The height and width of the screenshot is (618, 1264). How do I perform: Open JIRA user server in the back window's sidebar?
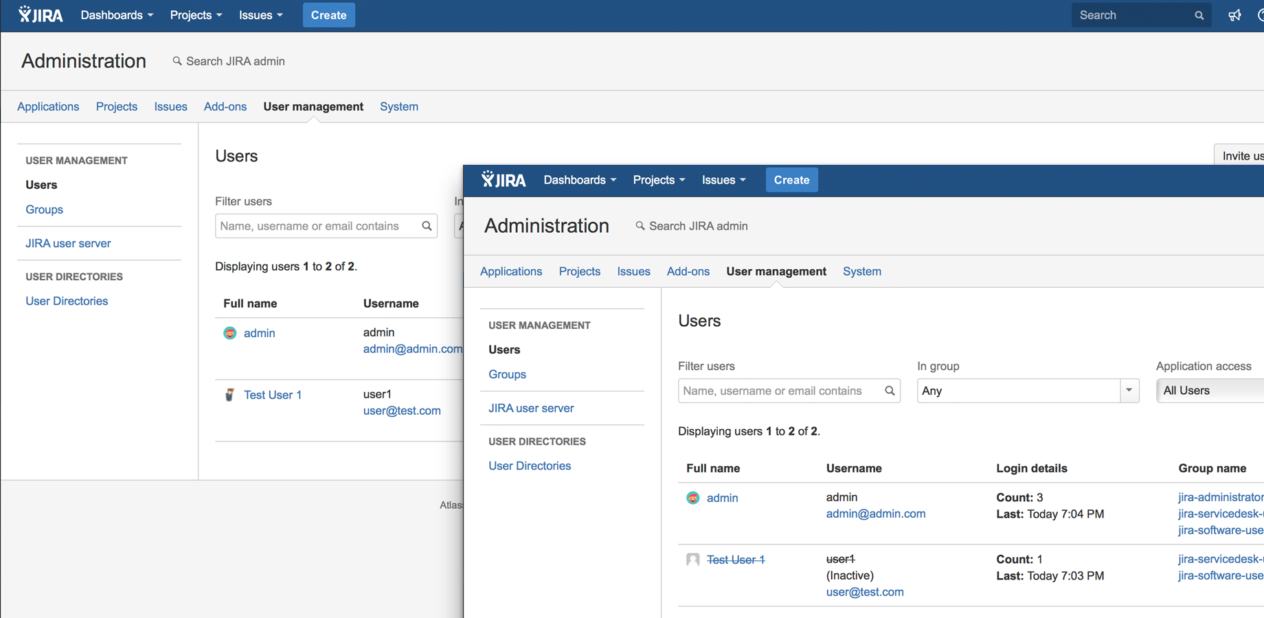(68, 243)
